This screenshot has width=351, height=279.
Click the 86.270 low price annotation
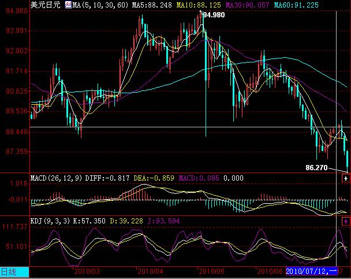click(x=316, y=168)
